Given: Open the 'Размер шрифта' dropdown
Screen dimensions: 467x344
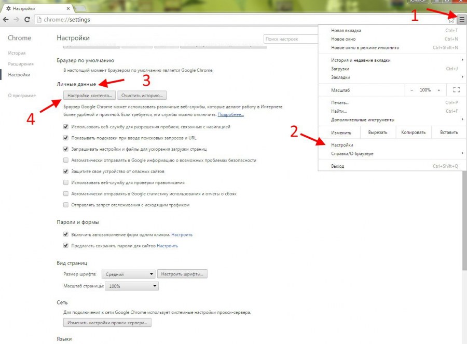Looking at the screenshot, I should pyautogui.click(x=128, y=274).
